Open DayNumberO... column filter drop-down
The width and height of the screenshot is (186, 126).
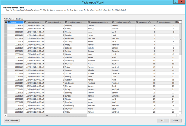click(173, 22)
